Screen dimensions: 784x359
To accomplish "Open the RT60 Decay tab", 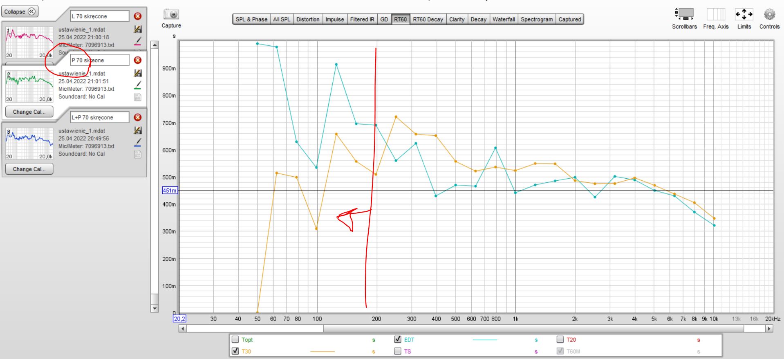I will 428,19.
